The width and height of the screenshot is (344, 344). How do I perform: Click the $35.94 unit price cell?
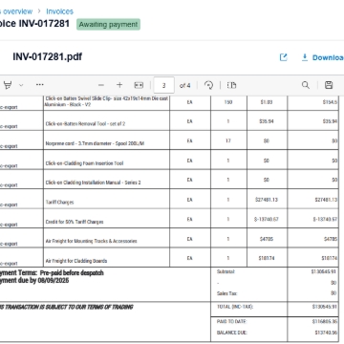pyautogui.click(x=267, y=121)
